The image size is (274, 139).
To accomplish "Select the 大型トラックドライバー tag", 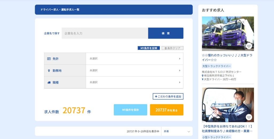I will (216, 66).
